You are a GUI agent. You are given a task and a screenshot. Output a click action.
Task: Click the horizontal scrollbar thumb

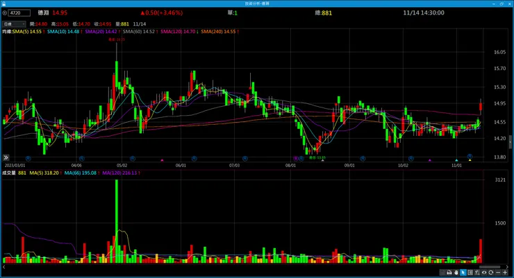[490, 267]
